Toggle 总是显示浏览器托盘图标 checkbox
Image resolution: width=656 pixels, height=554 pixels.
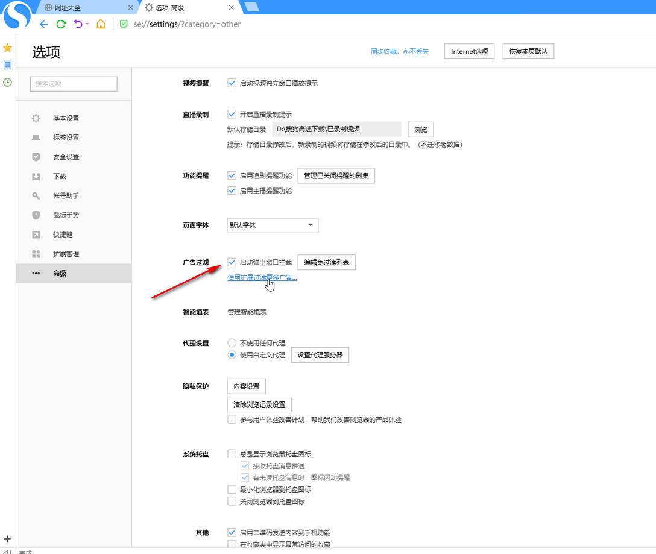(232, 453)
